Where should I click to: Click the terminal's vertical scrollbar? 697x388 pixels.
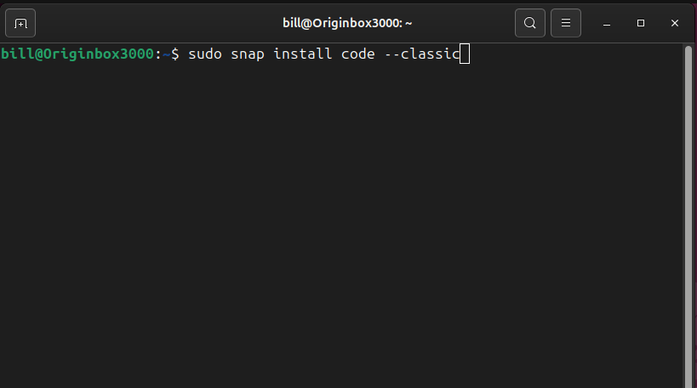point(688,213)
